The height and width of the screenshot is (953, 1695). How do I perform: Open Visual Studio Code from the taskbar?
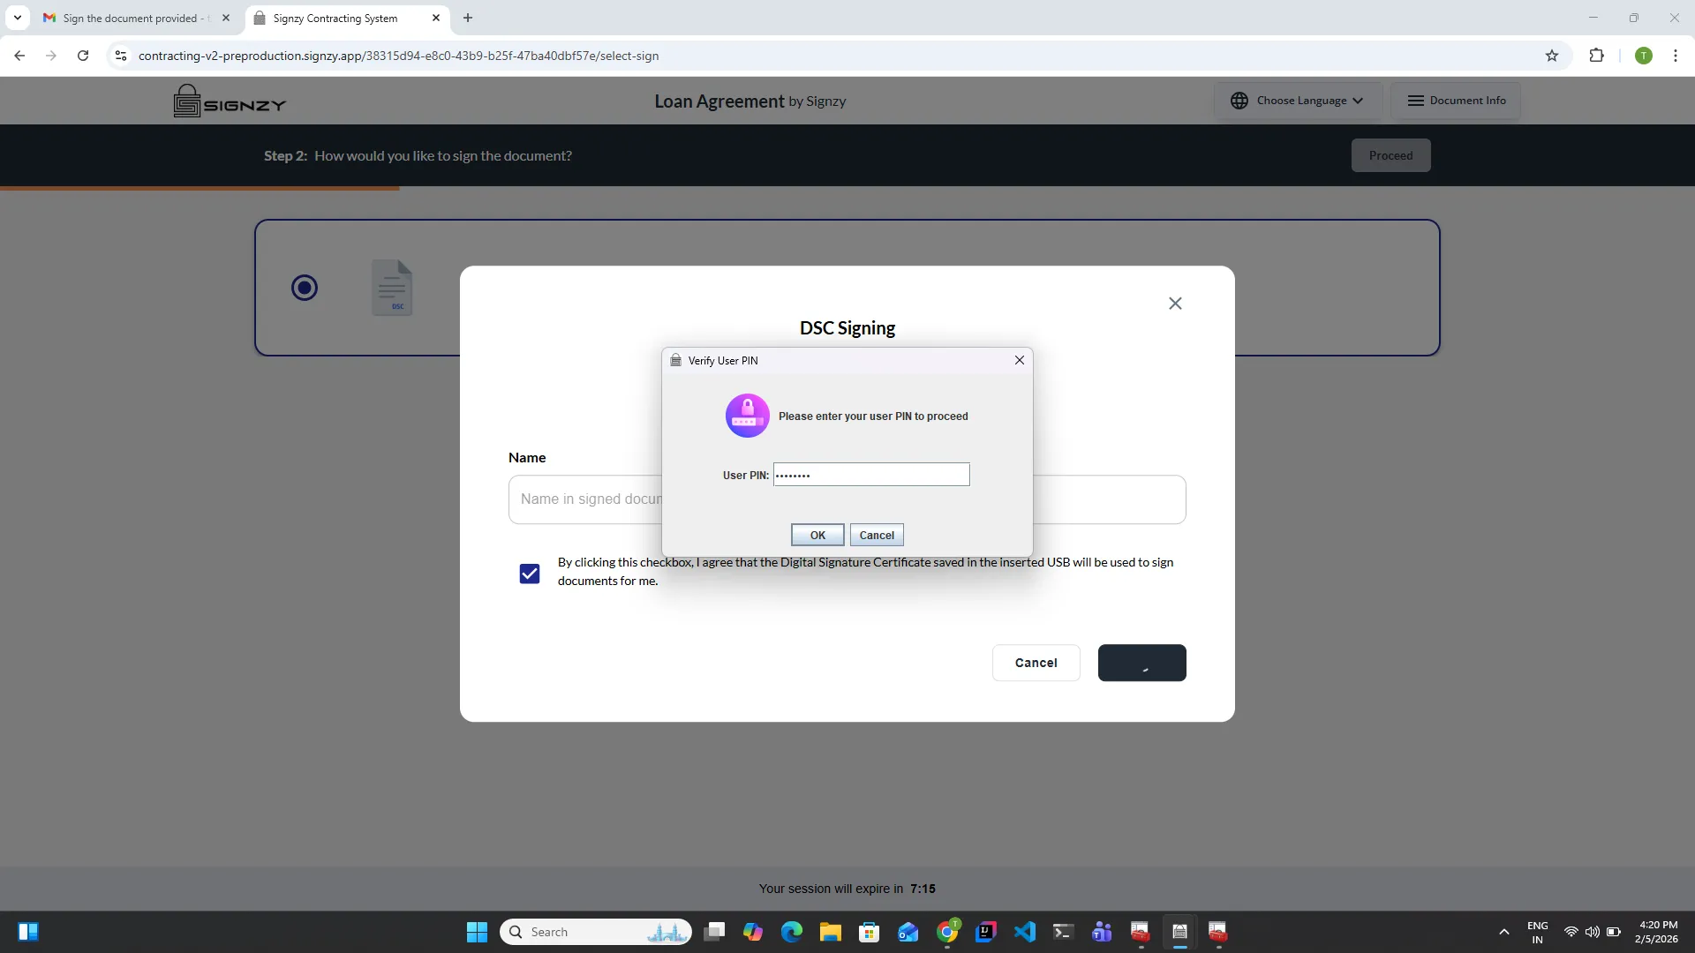click(x=1024, y=932)
